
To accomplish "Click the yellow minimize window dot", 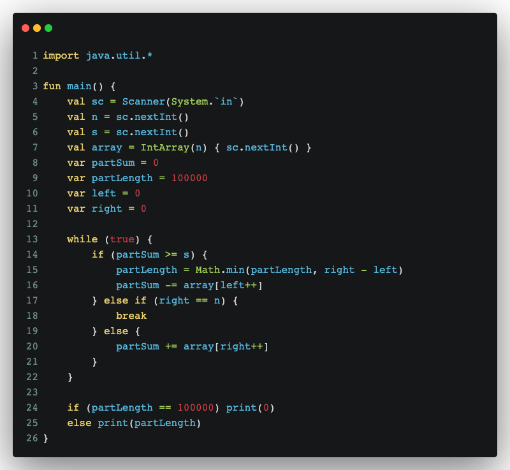I will [37, 28].
